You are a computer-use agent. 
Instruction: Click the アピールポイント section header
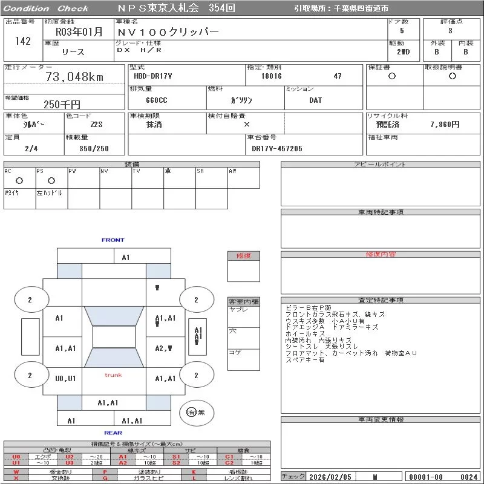point(381,165)
